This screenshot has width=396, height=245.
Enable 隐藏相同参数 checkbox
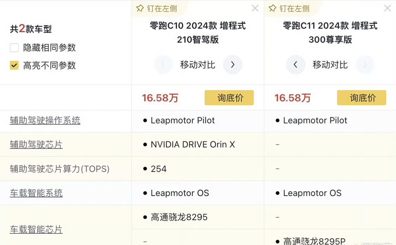[x=14, y=48]
